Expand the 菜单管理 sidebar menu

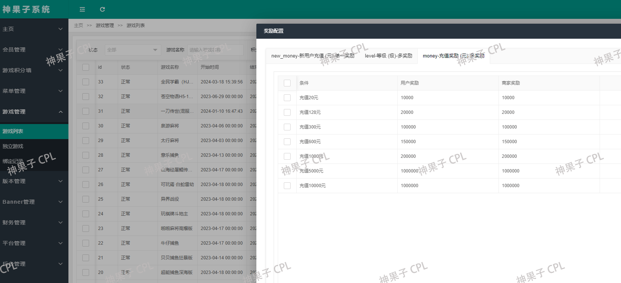(34, 91)
